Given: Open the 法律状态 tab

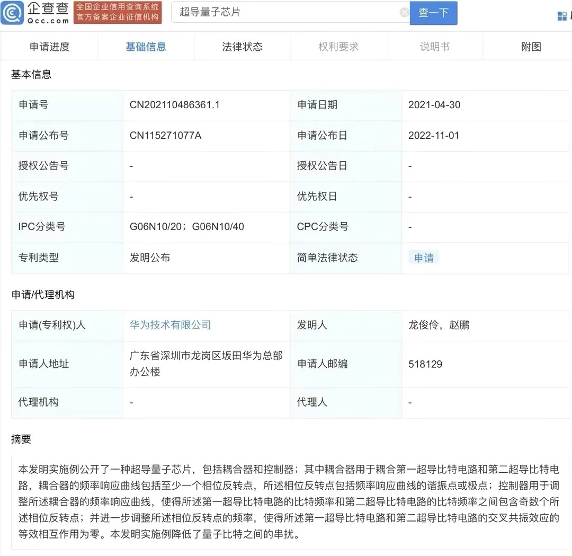Looking at the screenshot, I should tap(242, 47).
